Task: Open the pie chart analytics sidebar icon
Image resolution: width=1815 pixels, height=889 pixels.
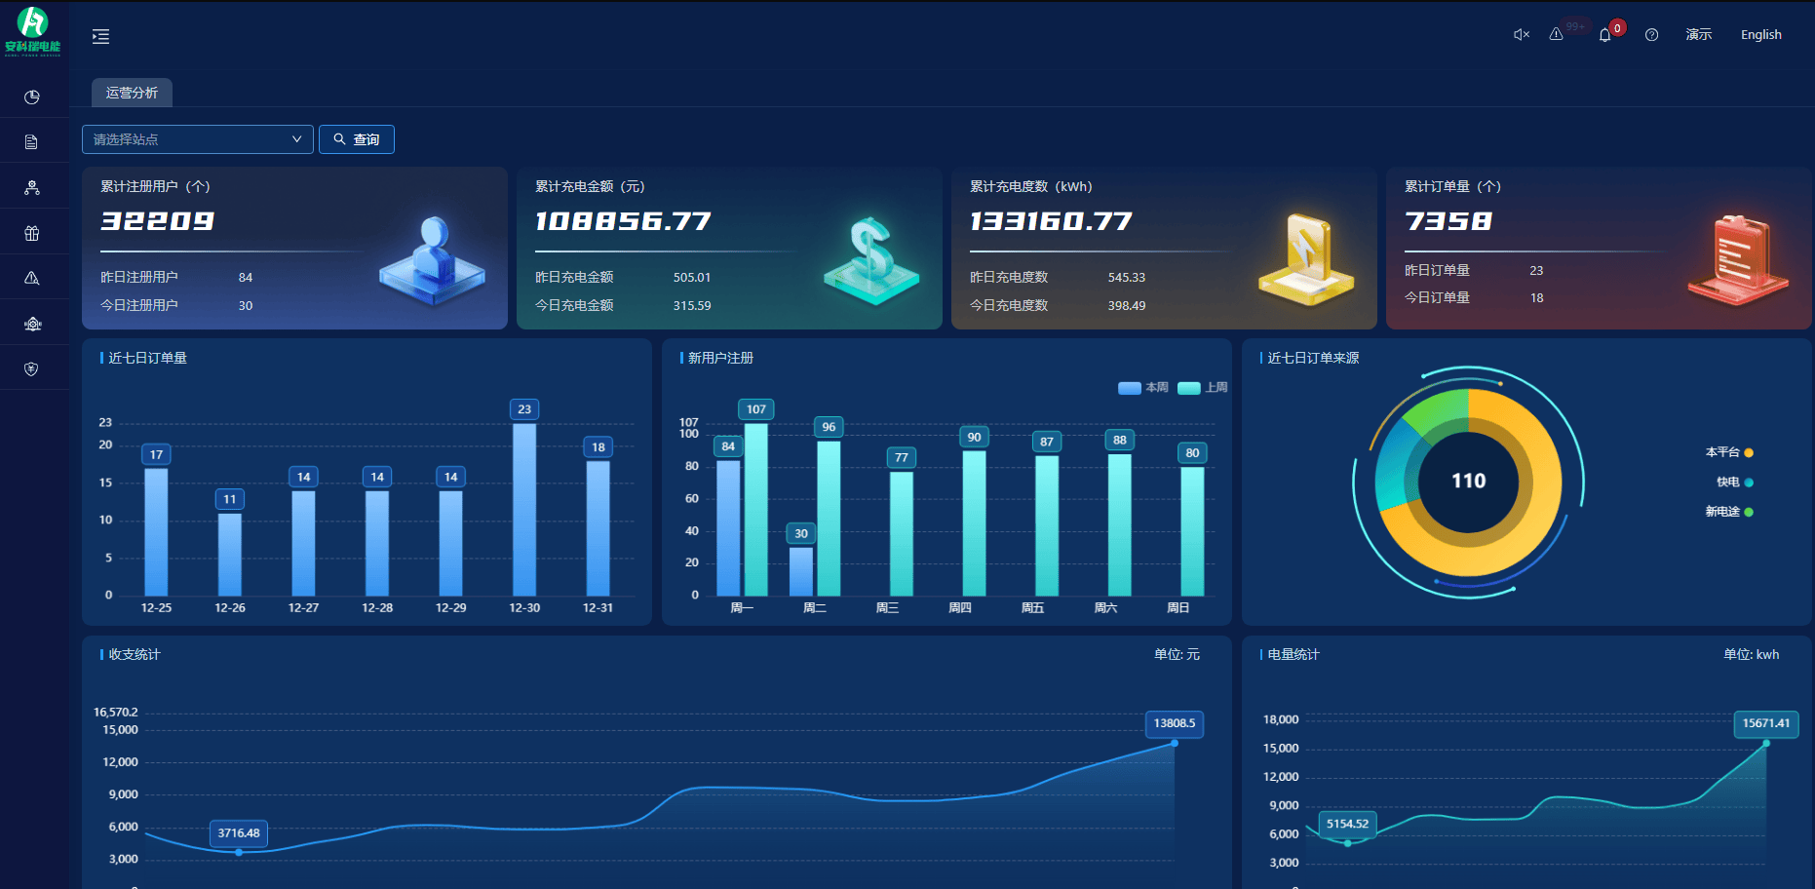Action: [32, 97]
